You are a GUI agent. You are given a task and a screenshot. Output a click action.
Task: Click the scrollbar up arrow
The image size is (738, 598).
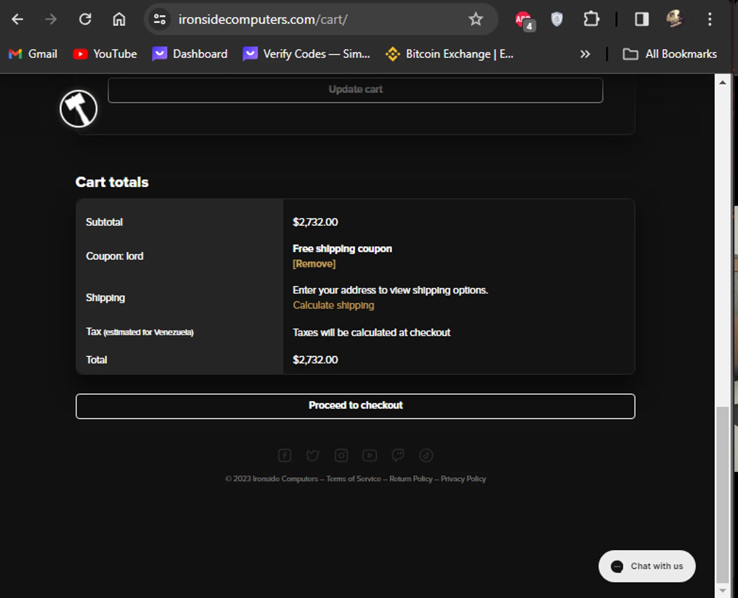[722, 82]
